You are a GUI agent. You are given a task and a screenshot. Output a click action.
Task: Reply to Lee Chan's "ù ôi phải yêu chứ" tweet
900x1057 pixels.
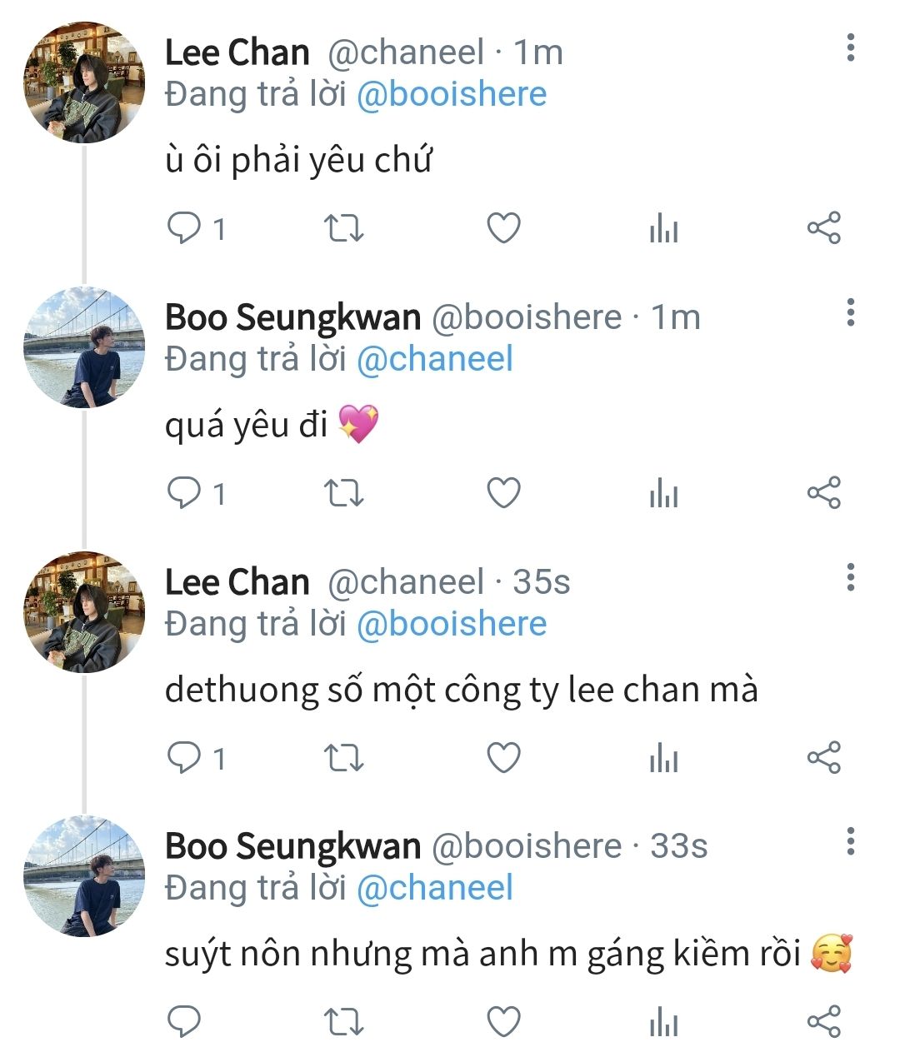pyautogui.click(x=184, y=227)
